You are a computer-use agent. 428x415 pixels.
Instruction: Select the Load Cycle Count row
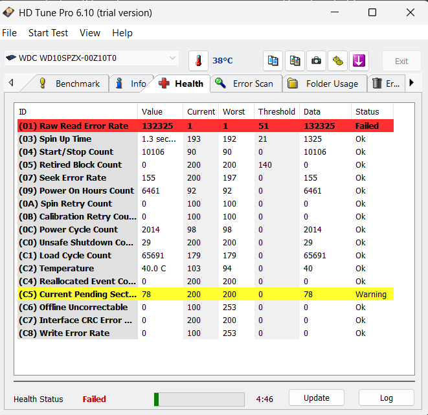[x=205, y=255]
